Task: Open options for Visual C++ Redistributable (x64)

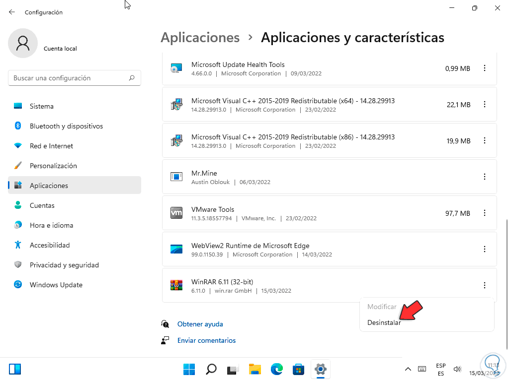Action: [484, 104]
